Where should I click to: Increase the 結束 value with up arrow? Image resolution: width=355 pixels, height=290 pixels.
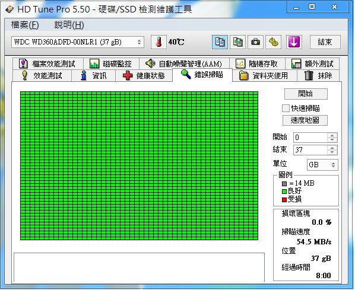point(332,148)
